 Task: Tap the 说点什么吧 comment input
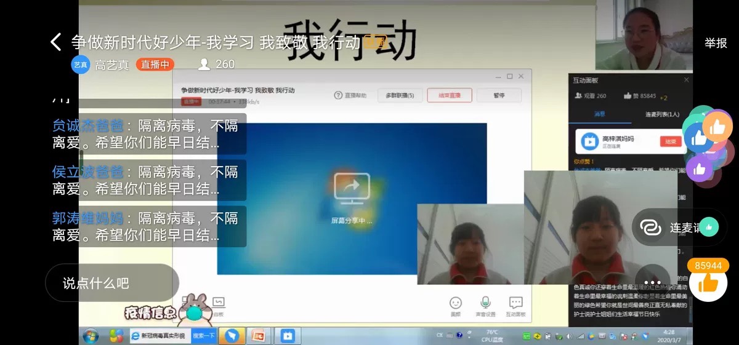click(x=112, y=283)
